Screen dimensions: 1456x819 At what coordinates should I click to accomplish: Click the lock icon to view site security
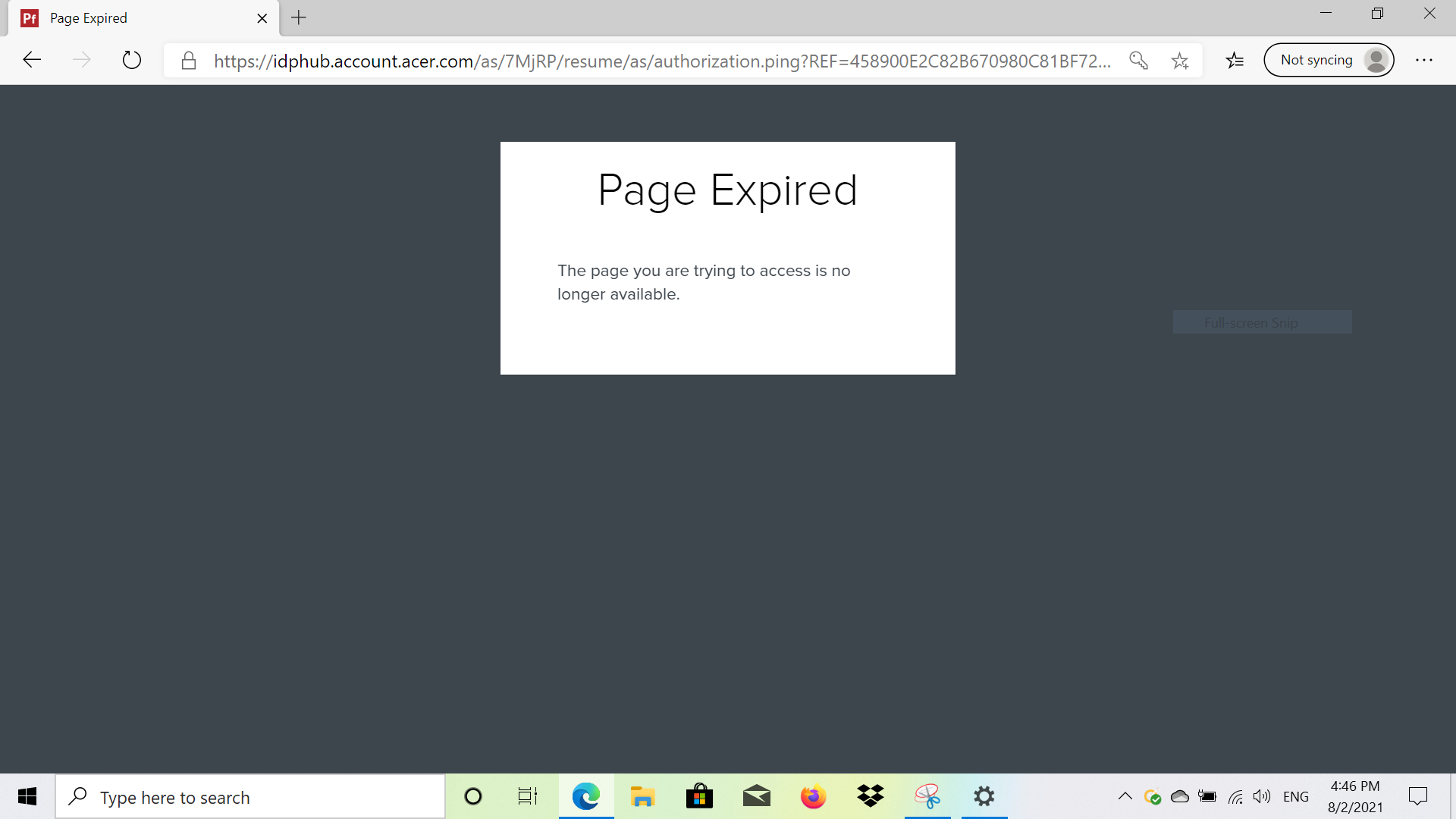click(x=189, y=61)
